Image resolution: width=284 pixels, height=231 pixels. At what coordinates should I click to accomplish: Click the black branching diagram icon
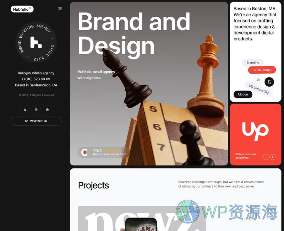pos(269,82)
